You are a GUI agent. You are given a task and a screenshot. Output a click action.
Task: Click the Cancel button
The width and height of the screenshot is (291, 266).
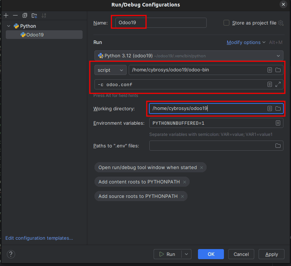241,254
